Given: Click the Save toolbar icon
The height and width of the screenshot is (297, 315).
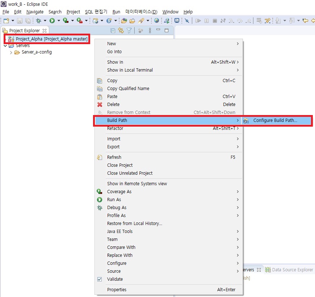Looking at the screenshot, I should coord(20,21).
